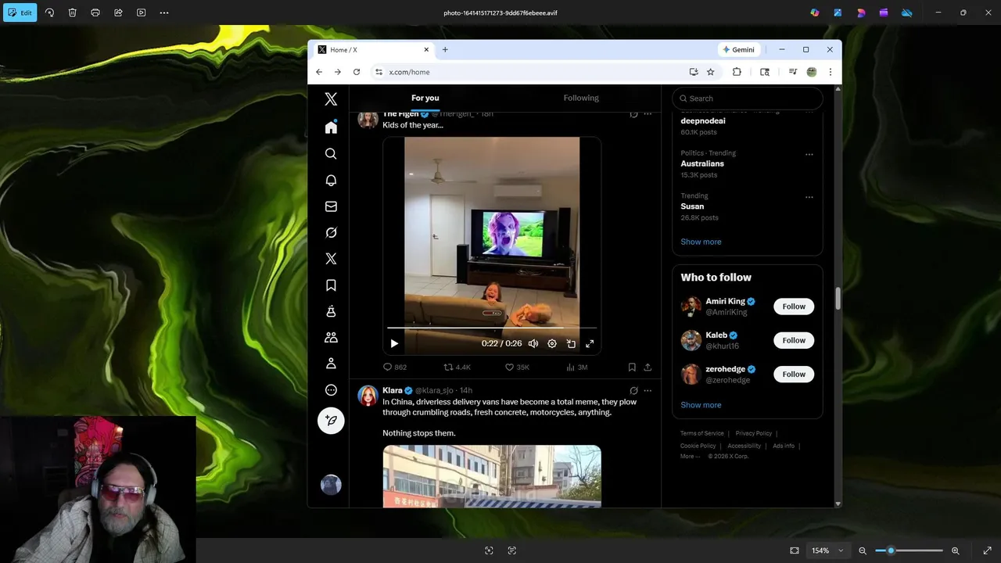Image resolution: width=1001 pixels, height=563 pixels.
Task: Open the browser three-dot menu
Action: tap(830, 72)
